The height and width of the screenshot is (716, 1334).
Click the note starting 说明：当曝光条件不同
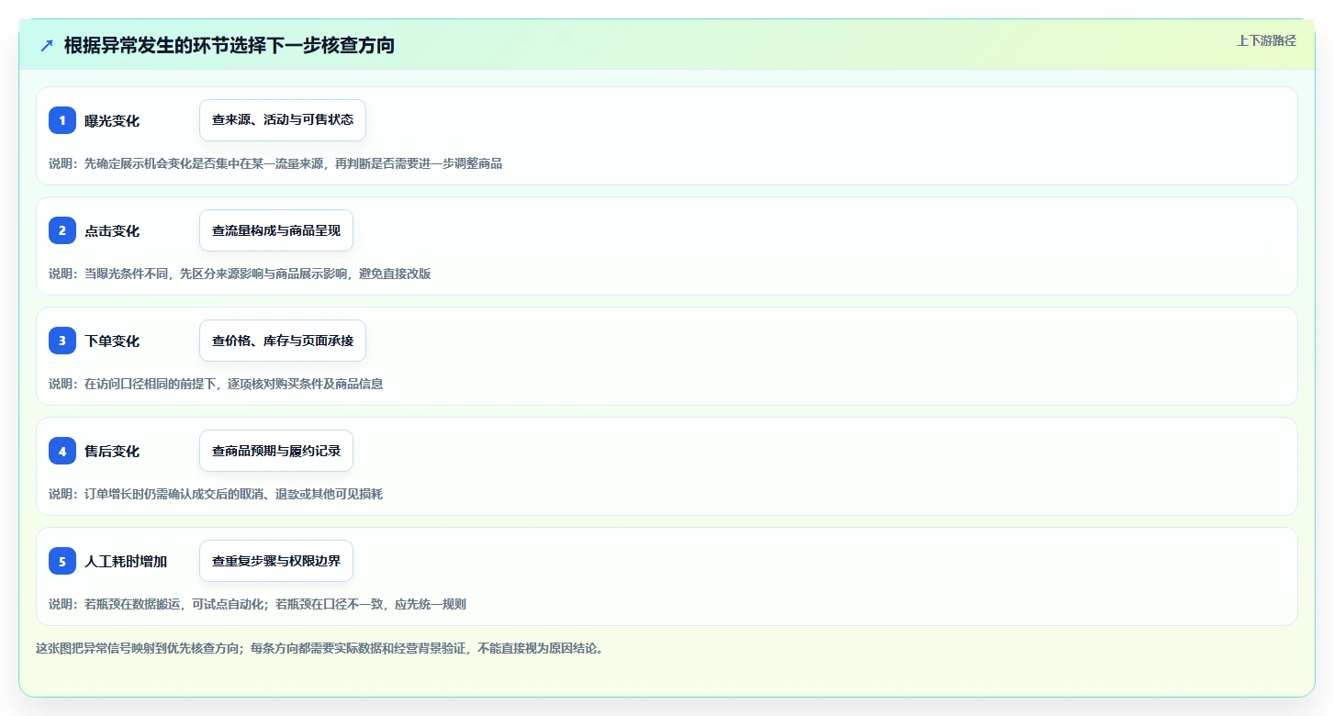coord(240,274)
